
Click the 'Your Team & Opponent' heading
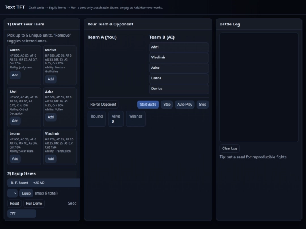110,24
